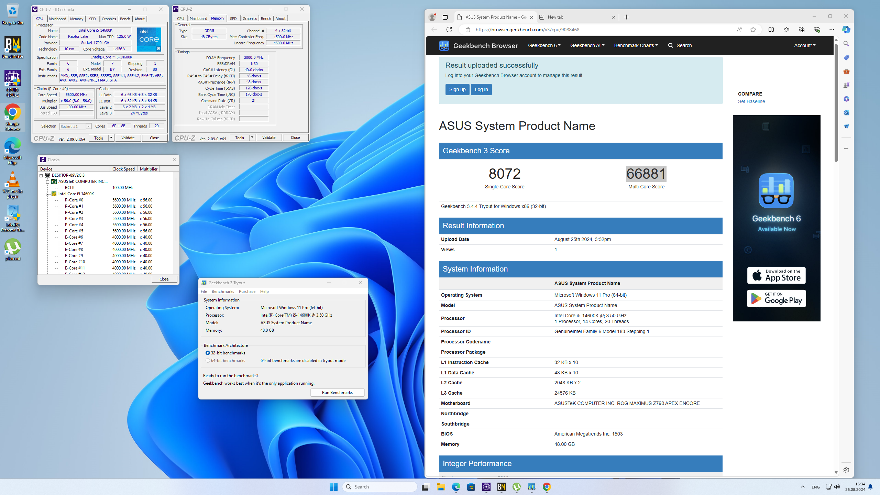Click the read aloud icon in address bar
This screenshot has width=880, height=495.
coord(739,30)
